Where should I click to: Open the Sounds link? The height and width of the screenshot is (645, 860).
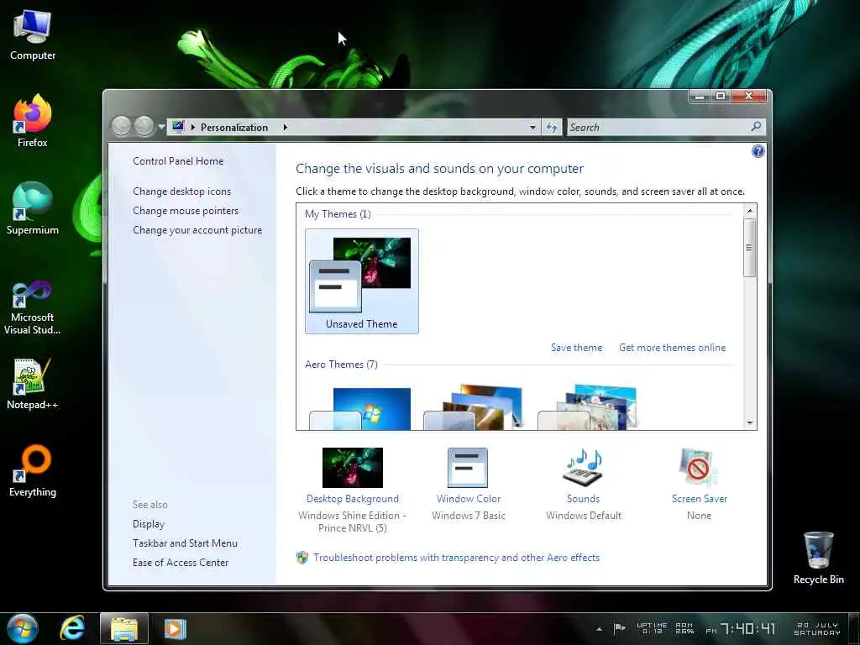click(x=583, y=499)
